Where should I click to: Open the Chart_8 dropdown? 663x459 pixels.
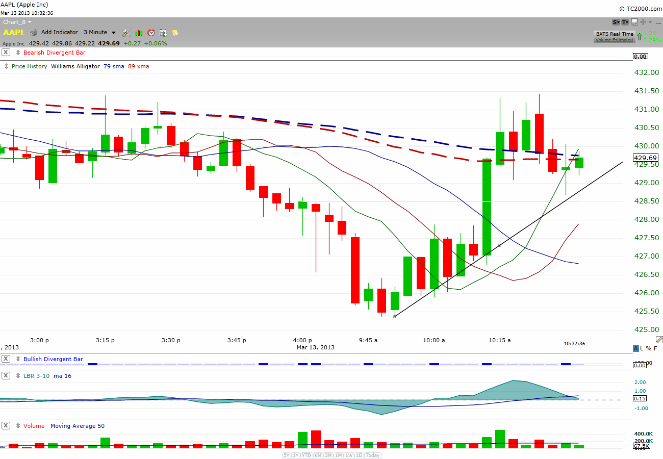[17, 22]
